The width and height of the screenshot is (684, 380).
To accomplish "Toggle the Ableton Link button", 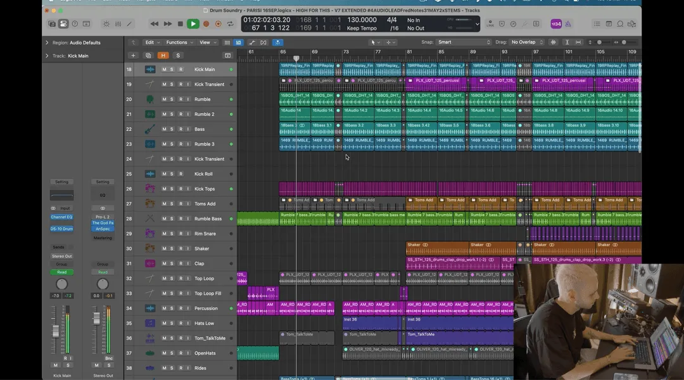I will pos(490,24).
